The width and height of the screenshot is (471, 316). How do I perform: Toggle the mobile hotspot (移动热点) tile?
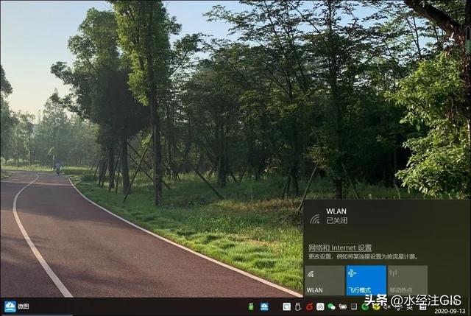[408, 280]
